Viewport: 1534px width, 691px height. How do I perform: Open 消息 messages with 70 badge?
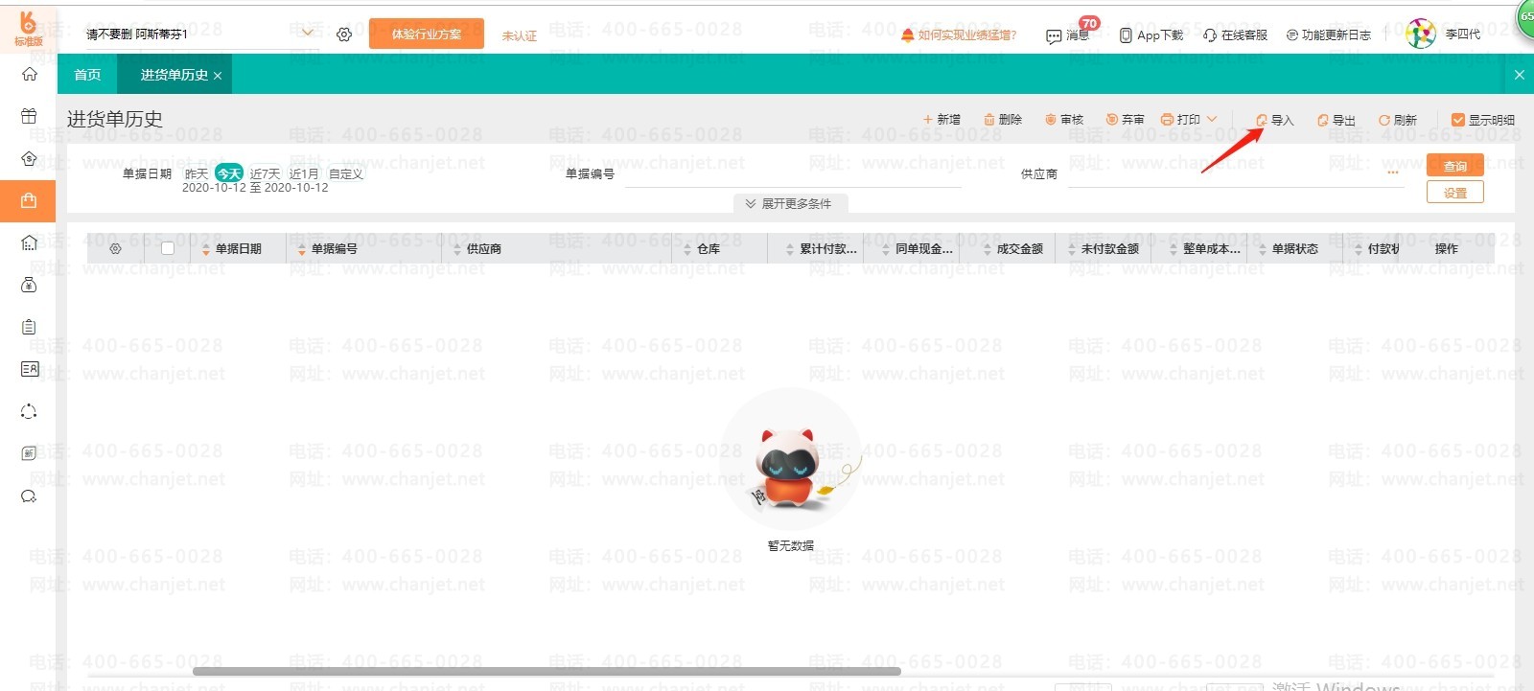tap(1068, 35)
